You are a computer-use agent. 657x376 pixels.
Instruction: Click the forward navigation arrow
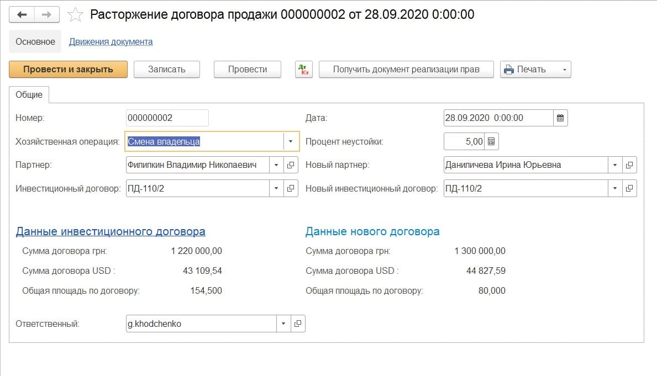48,14
